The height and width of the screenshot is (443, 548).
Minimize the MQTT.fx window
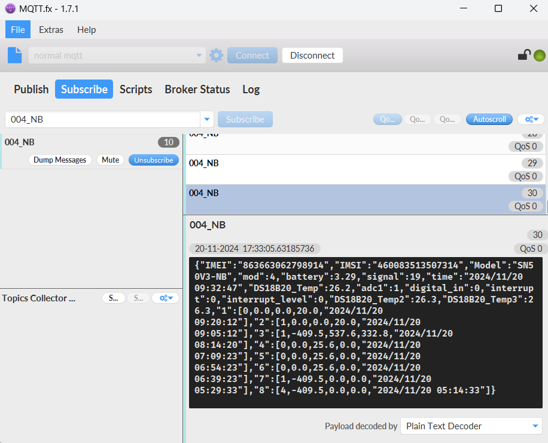[x=464, y=8]
